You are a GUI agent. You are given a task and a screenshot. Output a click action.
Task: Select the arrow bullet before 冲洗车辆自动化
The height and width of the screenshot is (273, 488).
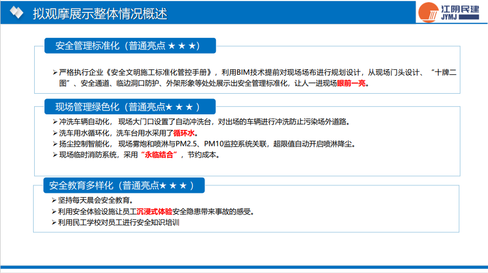pyautogui.click(x=55, y=121)
